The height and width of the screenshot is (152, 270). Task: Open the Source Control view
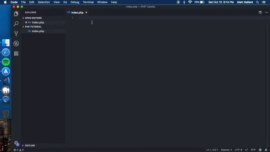point(16,33)
